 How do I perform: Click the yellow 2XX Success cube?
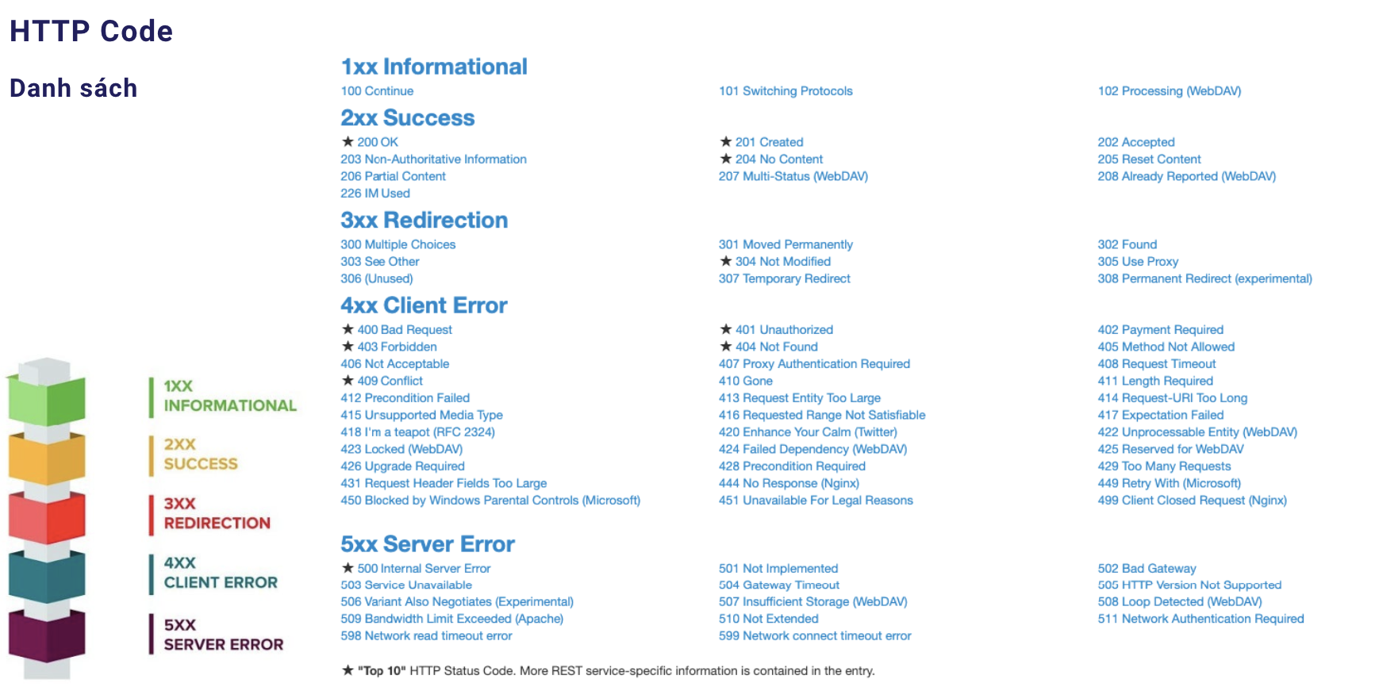tap(47, 458)
